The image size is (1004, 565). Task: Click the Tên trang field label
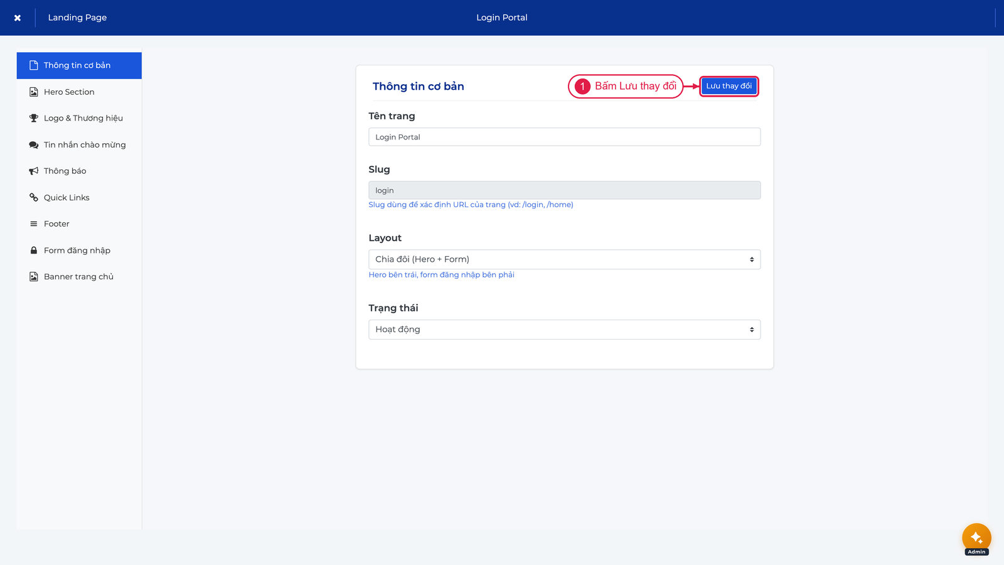pos(392,116)
